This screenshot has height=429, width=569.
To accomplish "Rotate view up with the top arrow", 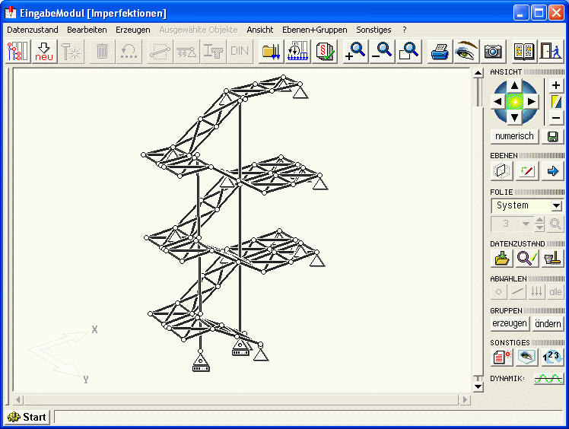I will coord(514,85).
